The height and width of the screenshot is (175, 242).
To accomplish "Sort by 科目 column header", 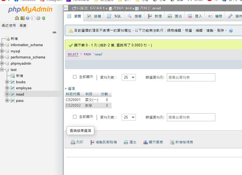I will [89, 94].
